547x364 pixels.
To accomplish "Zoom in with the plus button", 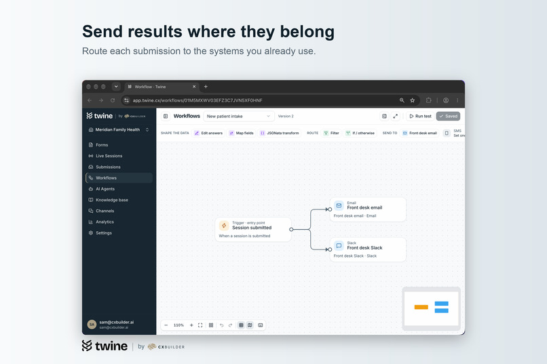I will [191, 325].
